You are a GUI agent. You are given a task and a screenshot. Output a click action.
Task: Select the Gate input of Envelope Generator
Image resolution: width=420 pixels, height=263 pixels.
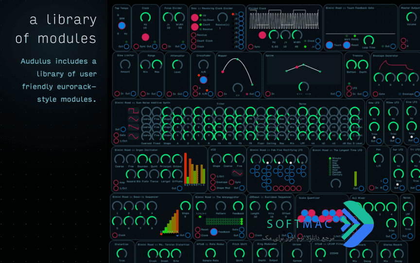(376, 94)
